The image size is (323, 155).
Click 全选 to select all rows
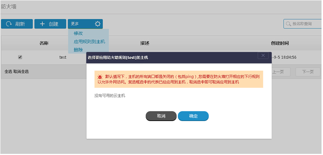click(x=8, y=71)
